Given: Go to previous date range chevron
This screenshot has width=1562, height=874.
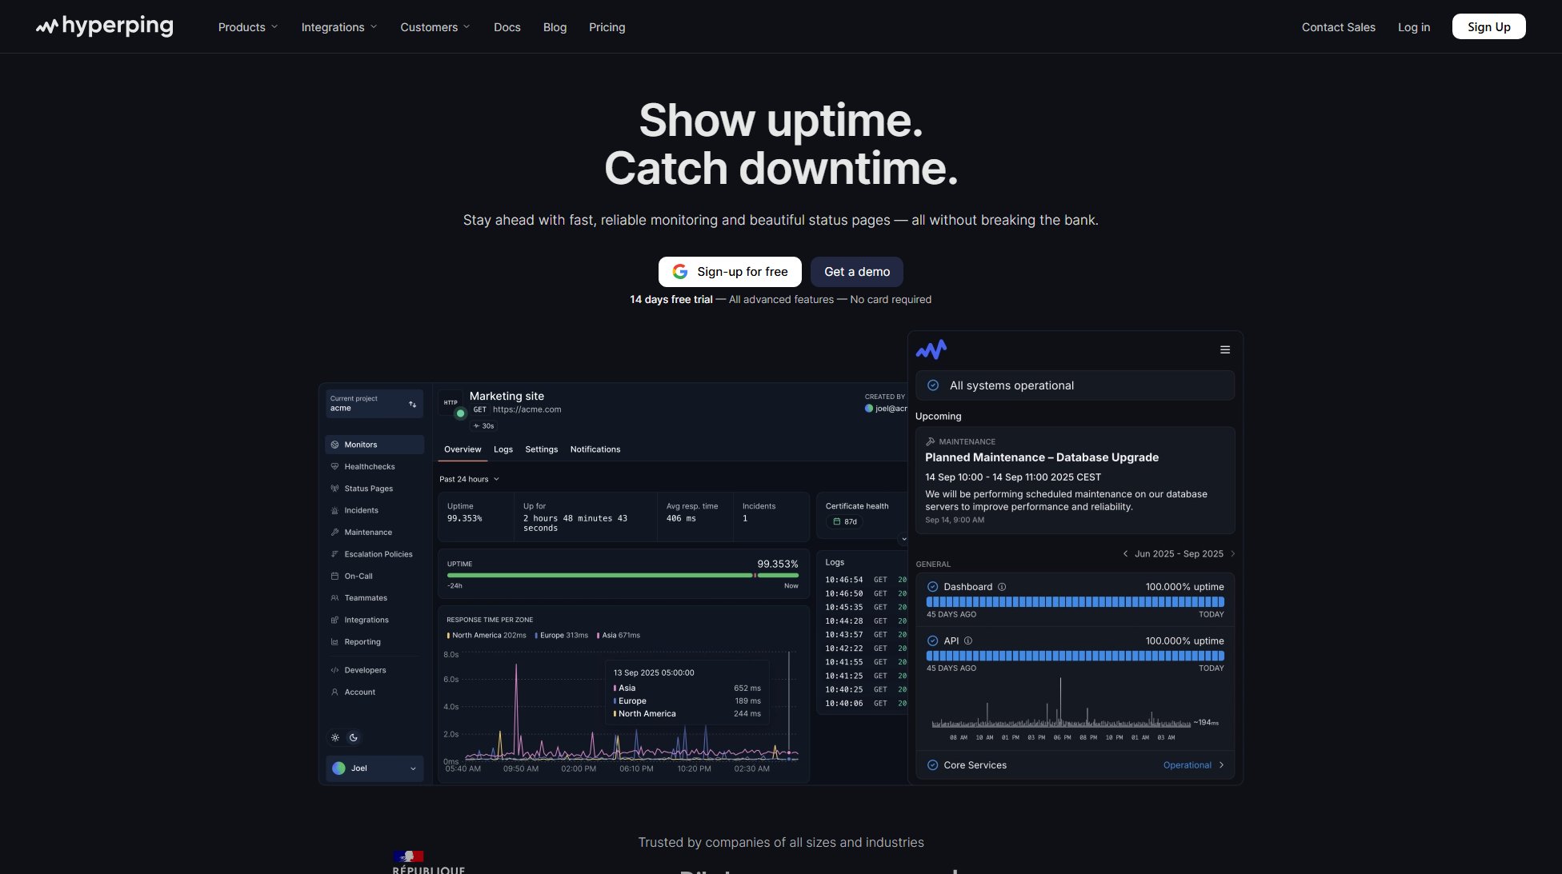Looking at the screenshot, I should point(1125,553).
